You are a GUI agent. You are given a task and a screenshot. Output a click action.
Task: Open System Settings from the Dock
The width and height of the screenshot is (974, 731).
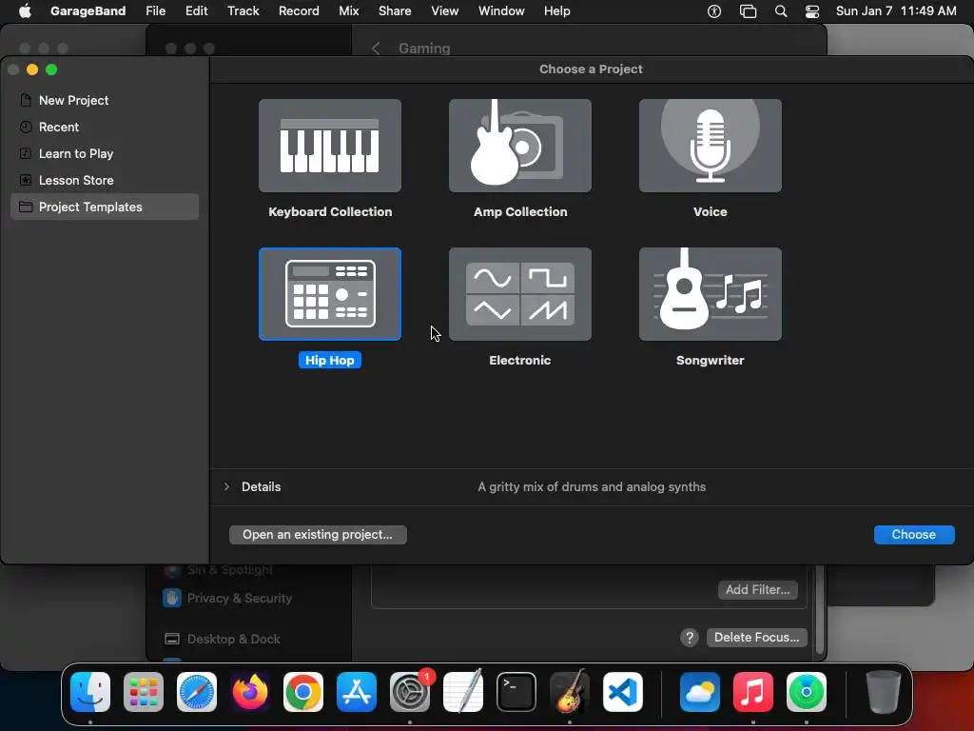tap(410, 692)
